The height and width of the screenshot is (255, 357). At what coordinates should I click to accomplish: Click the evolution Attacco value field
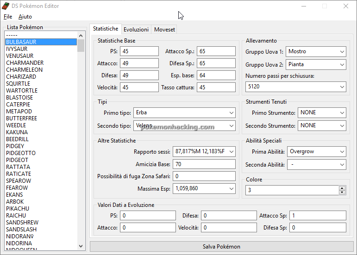[x=148, y=228]
